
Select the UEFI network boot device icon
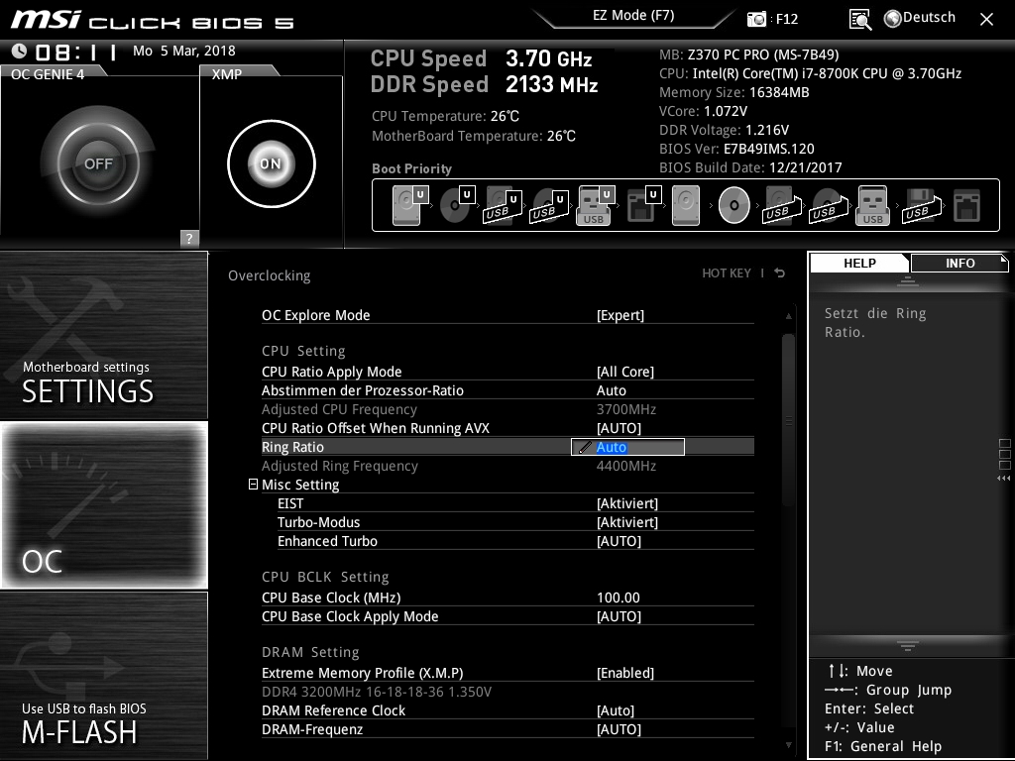[x=643, y=205]
